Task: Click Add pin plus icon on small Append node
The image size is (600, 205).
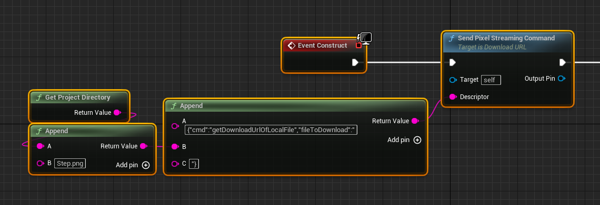Action: click(146, 165)
